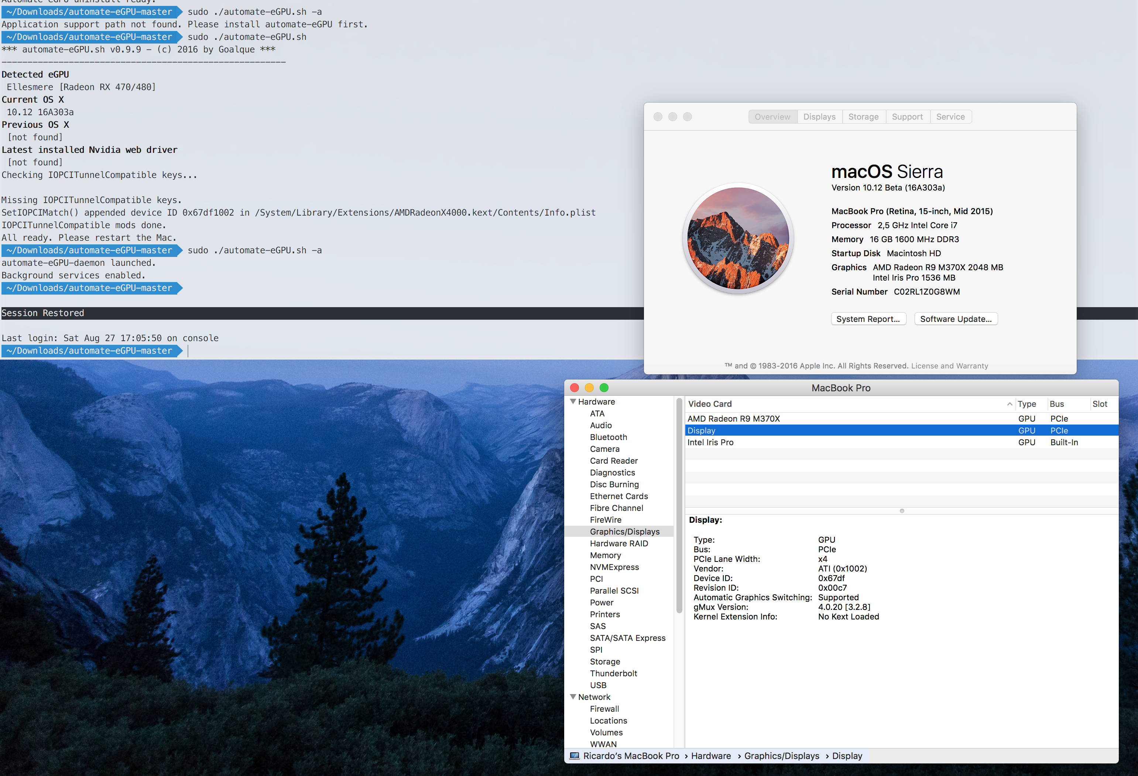This screenshot has height=776, width=1138.
Task: Click the computer icon in the path bar
Action: pyautogui.click(x=575, y=756)
